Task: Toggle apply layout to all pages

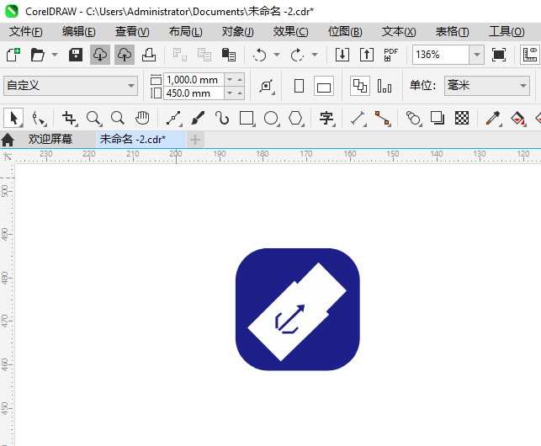Action: pos(360,86)
